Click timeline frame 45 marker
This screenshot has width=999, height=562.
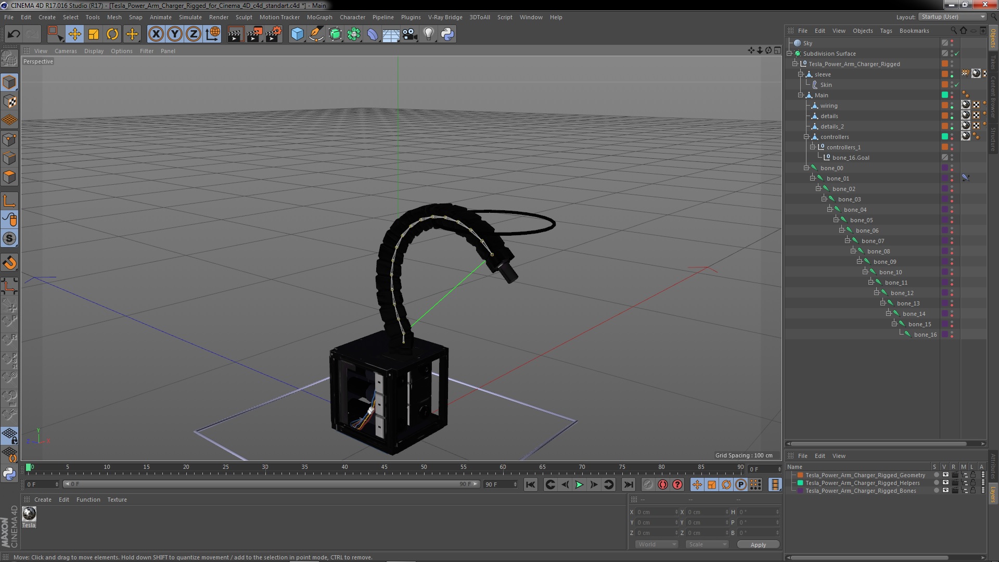click(x=384, y=467)
